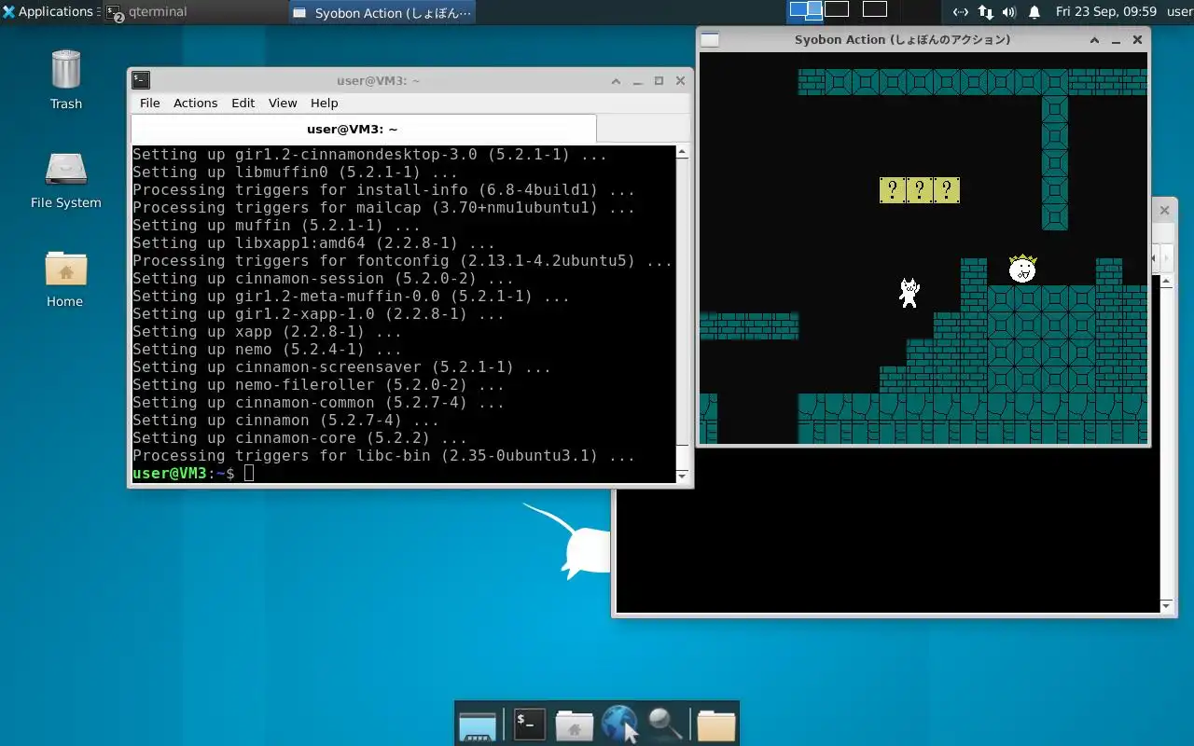Viewport: 1194px width, 746px height.
Task: Open the user menu in top panel
Action: [x=1179, y=12]
